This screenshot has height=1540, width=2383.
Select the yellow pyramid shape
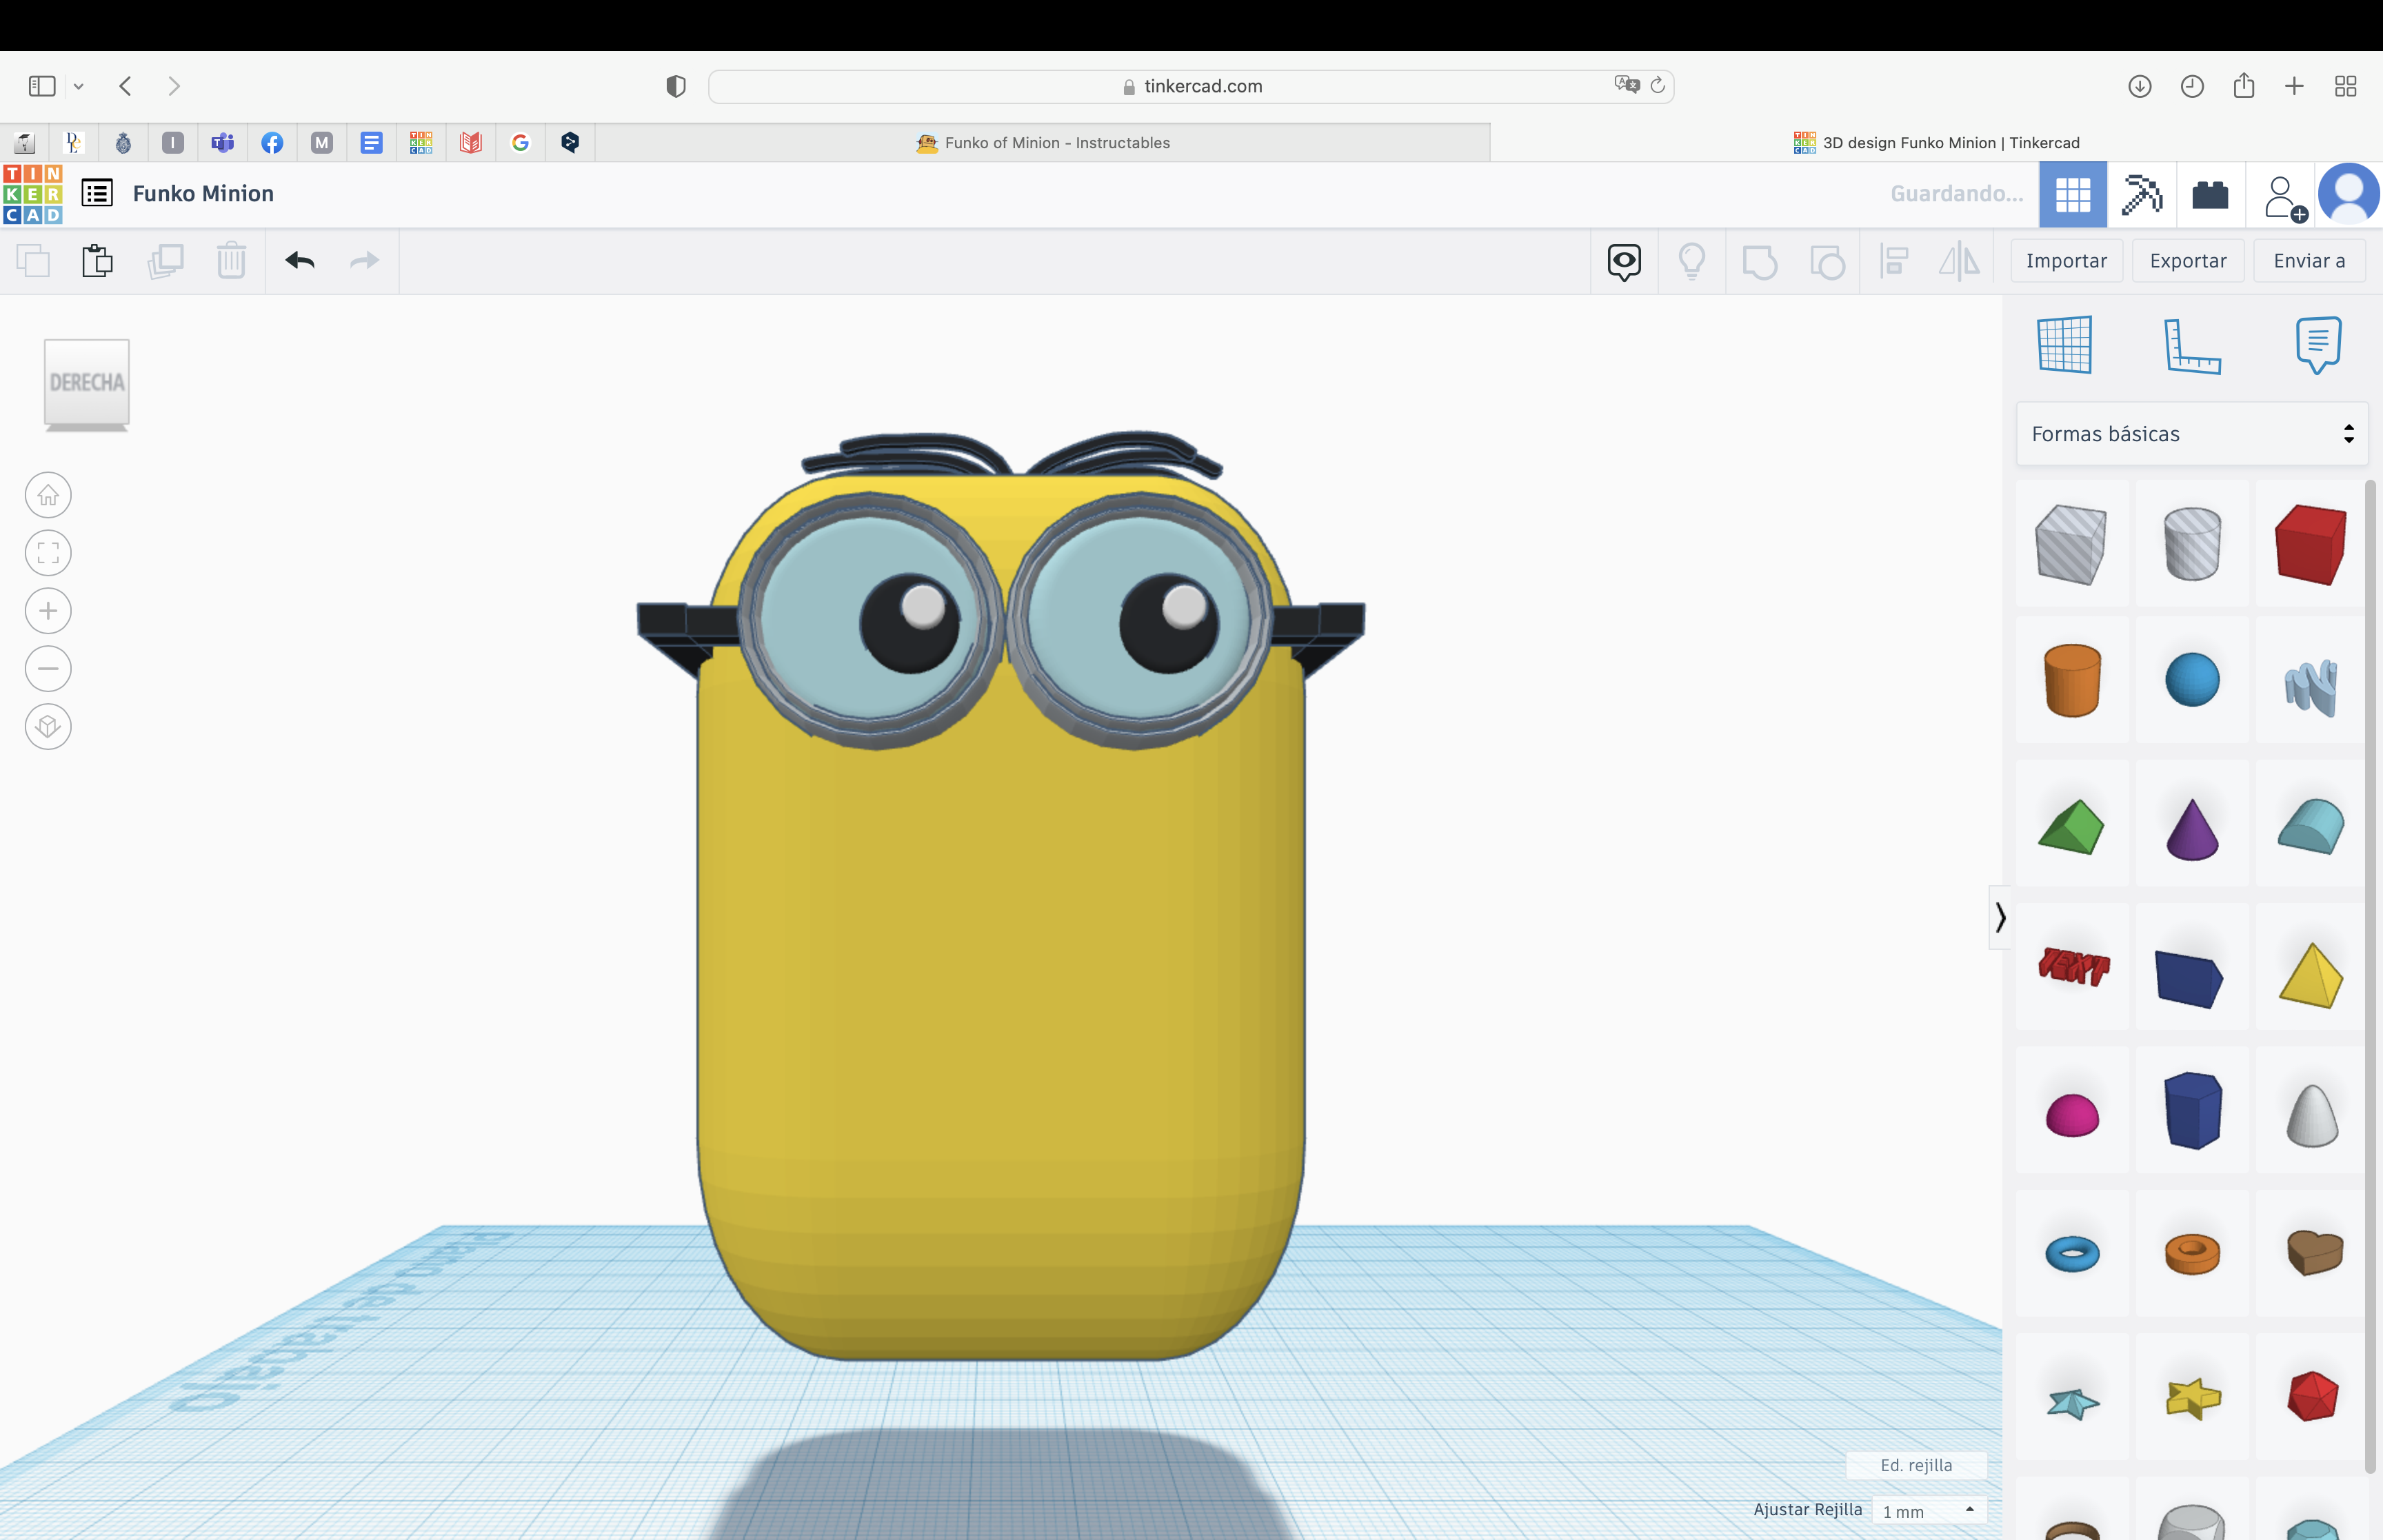click(2311, 975)
